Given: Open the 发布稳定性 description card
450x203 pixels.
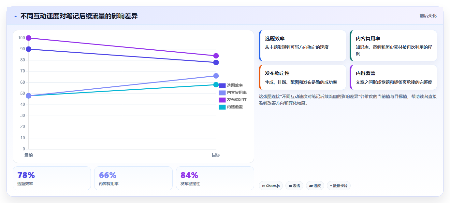Looking at the screenshot, I should click(x=302, y=77).
